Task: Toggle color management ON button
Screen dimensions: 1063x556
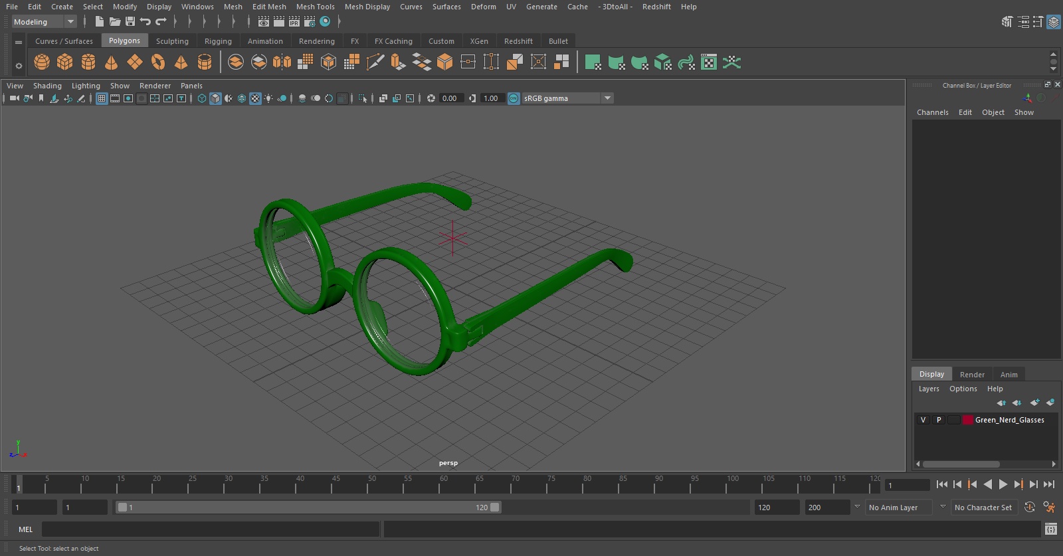Action: [514, 98]
